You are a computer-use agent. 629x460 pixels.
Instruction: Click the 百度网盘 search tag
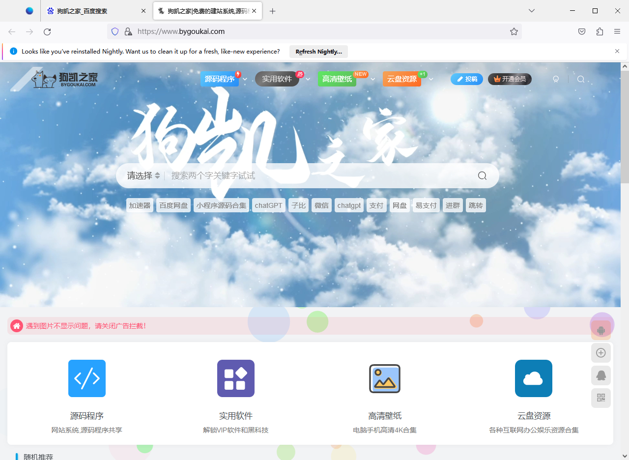[x=173, y=205]
